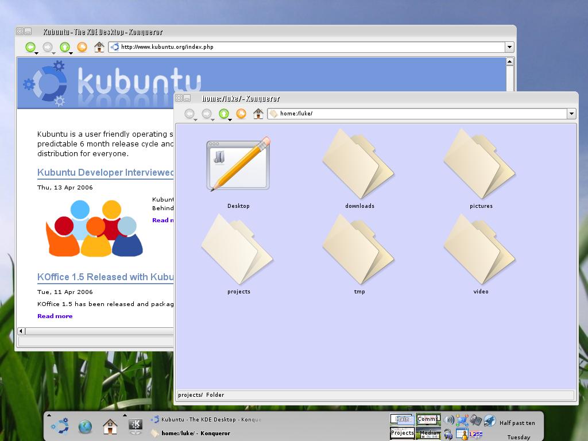The image size is (588, 441).
Task: Open the Kubuntu K menu in panel
Action: coord(60,427)
